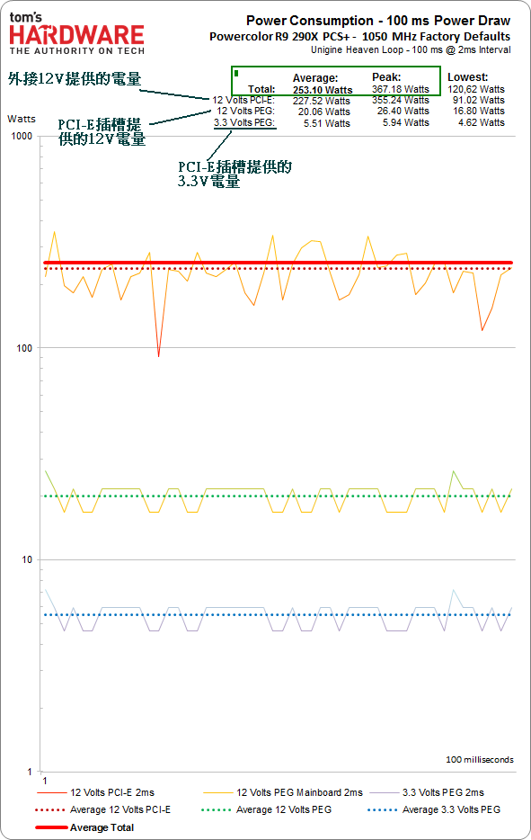Click the '3.3 Volts PEG:' row label
The height and width of the screenshot is (840, 531).
[244, 122]
